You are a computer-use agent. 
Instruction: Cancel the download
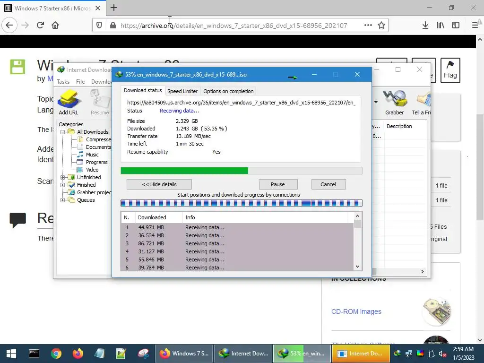[x=328, y=184]
